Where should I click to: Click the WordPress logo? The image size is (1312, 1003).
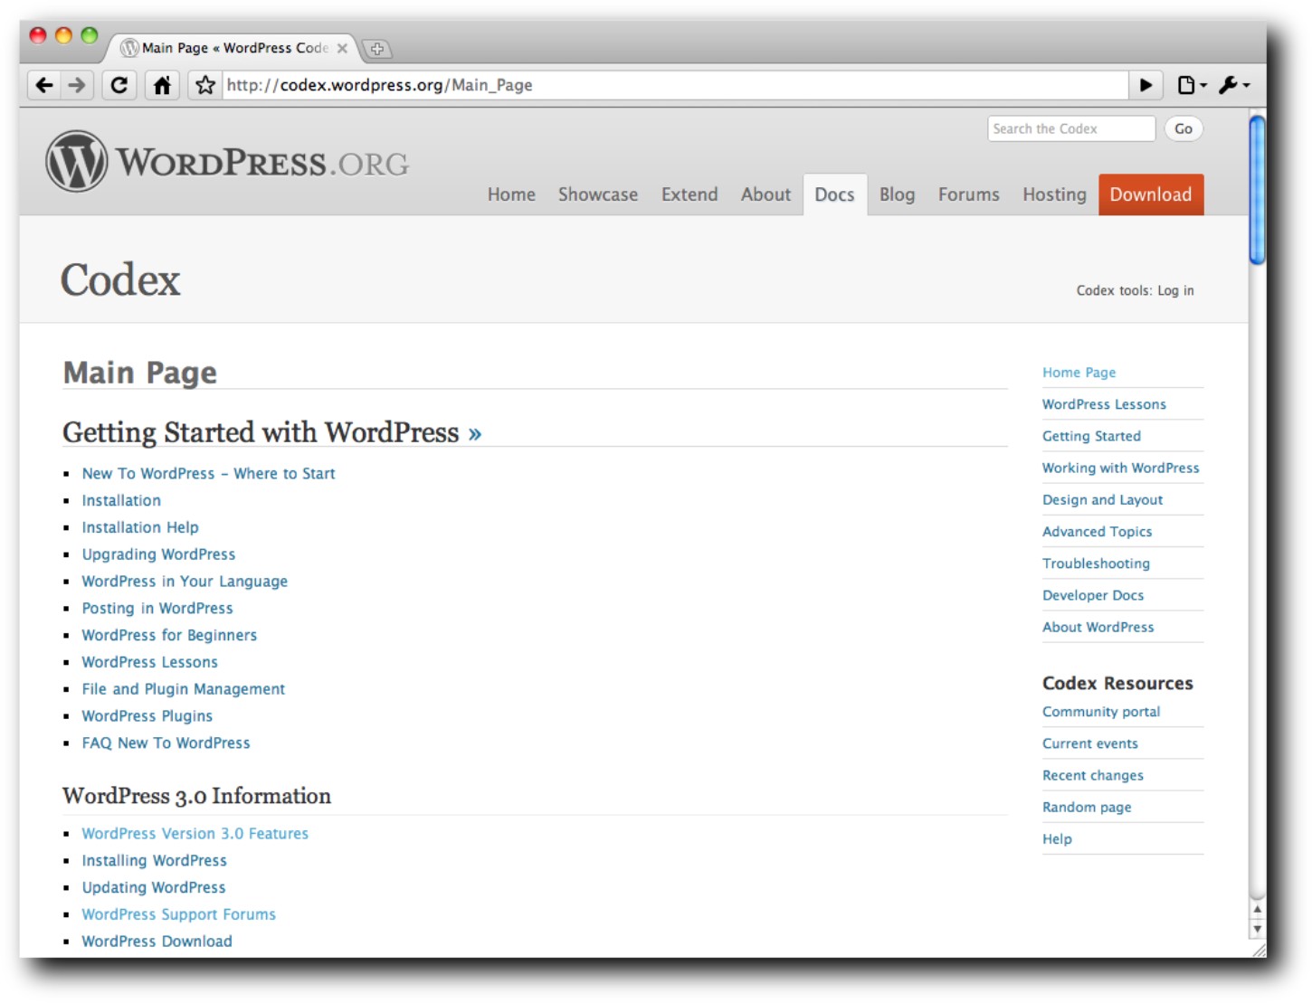pos(227,162)
